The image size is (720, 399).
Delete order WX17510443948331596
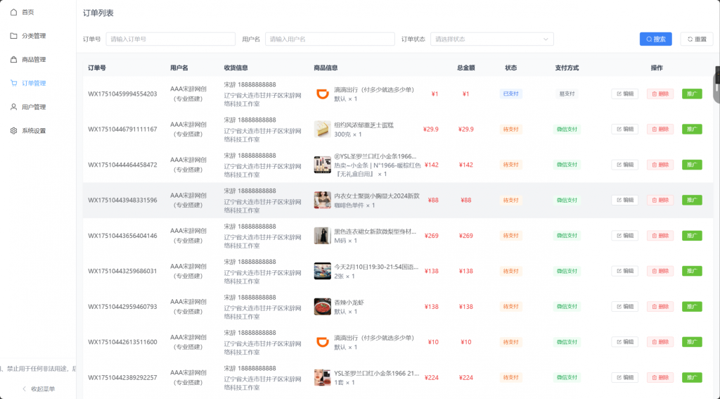click(x=660, y=200)
